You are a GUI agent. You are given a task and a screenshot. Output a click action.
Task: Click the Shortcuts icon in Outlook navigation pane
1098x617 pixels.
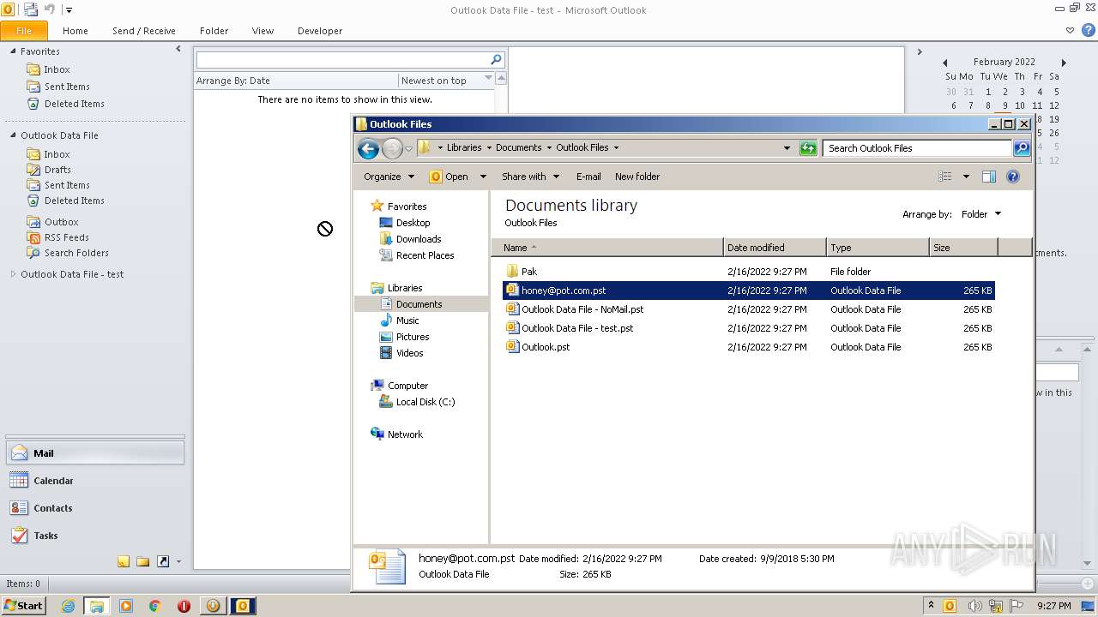(162, 561)
